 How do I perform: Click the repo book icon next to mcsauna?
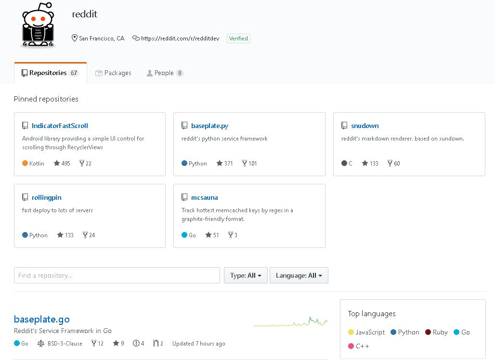(x=184, y=197)
